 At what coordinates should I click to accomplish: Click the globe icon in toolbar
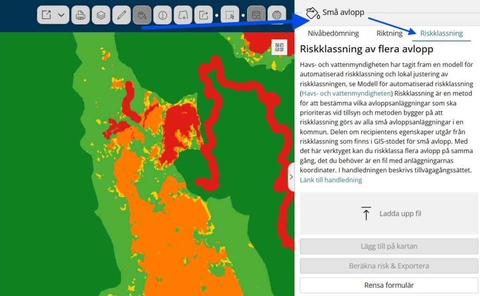(277, 15)
